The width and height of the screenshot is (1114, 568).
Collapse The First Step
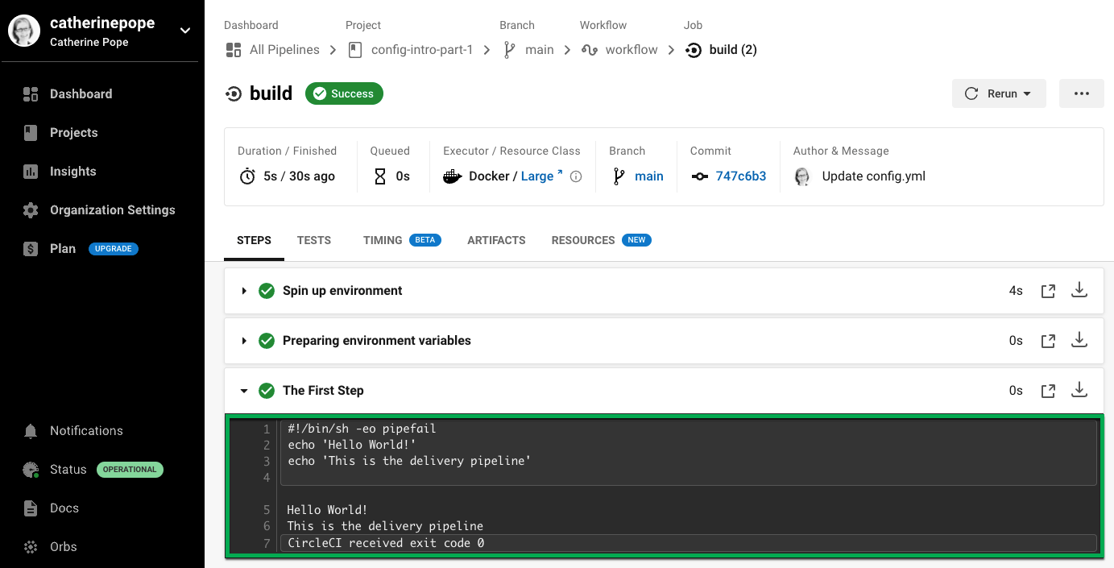244,391
